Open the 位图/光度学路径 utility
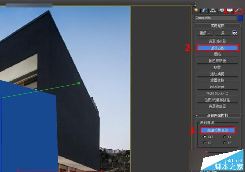This screenshot has width=245, height=172. [x=217, y=100]
